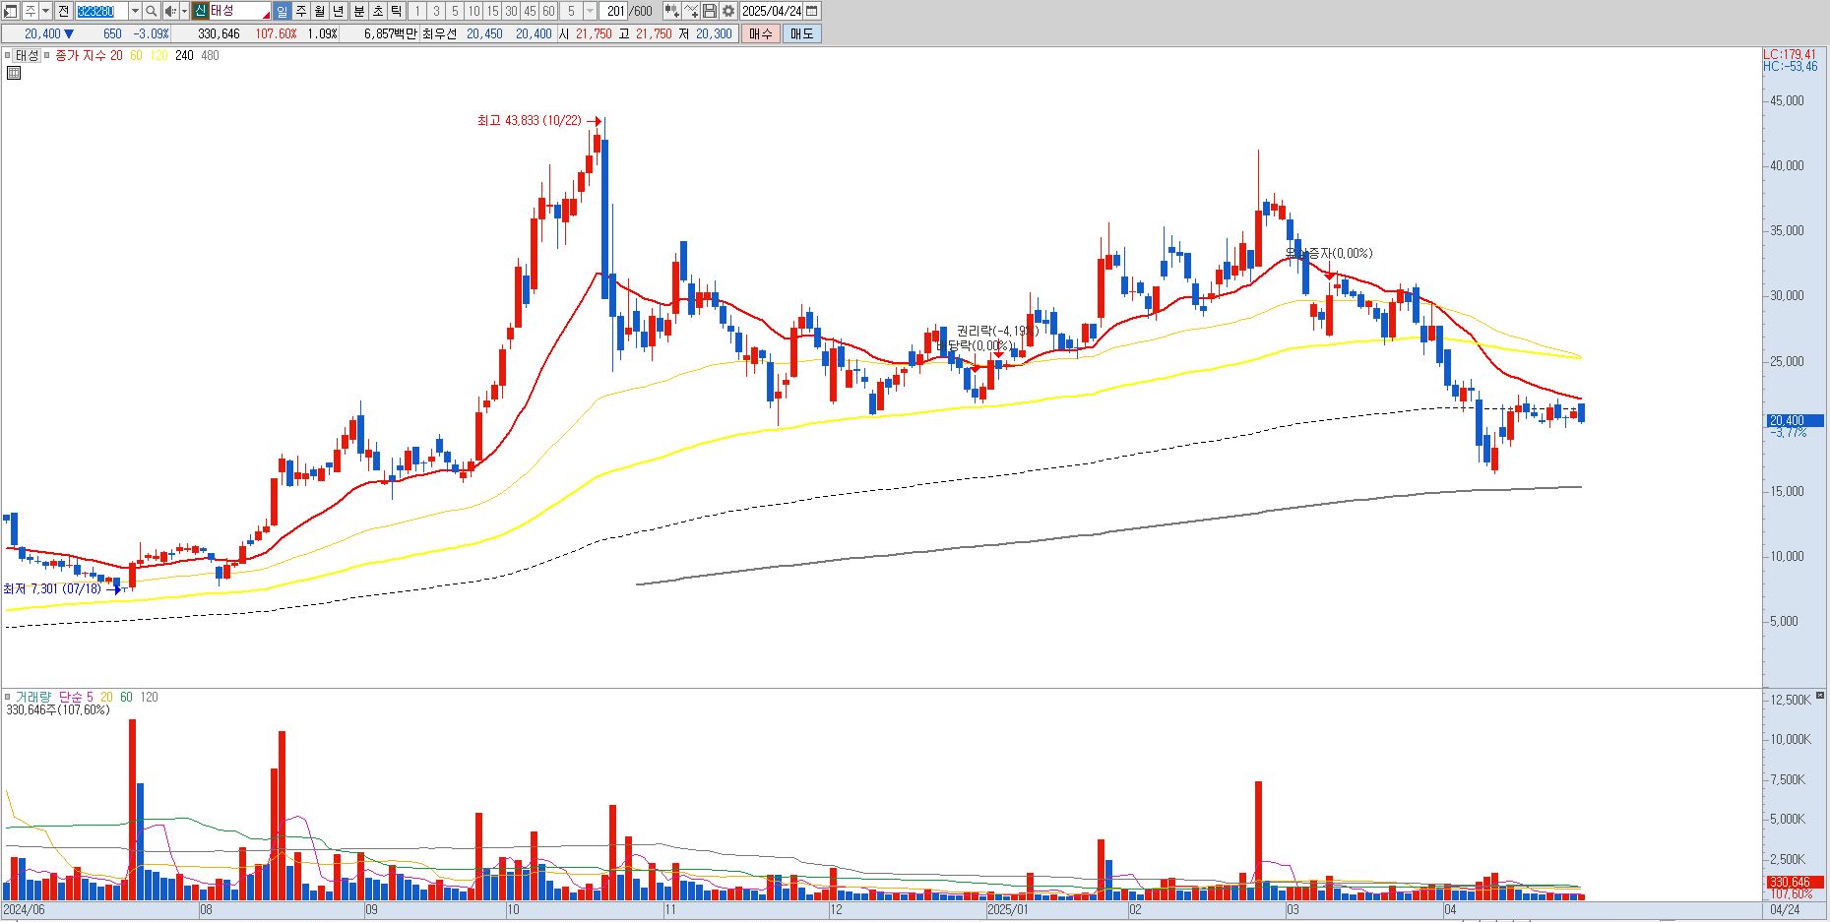Choose the 30 interval button

pos(511,11)
